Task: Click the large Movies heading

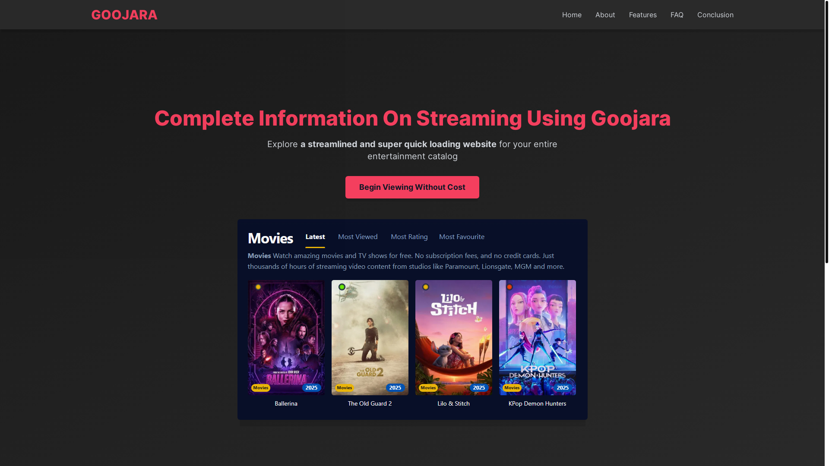Action: 270,238
